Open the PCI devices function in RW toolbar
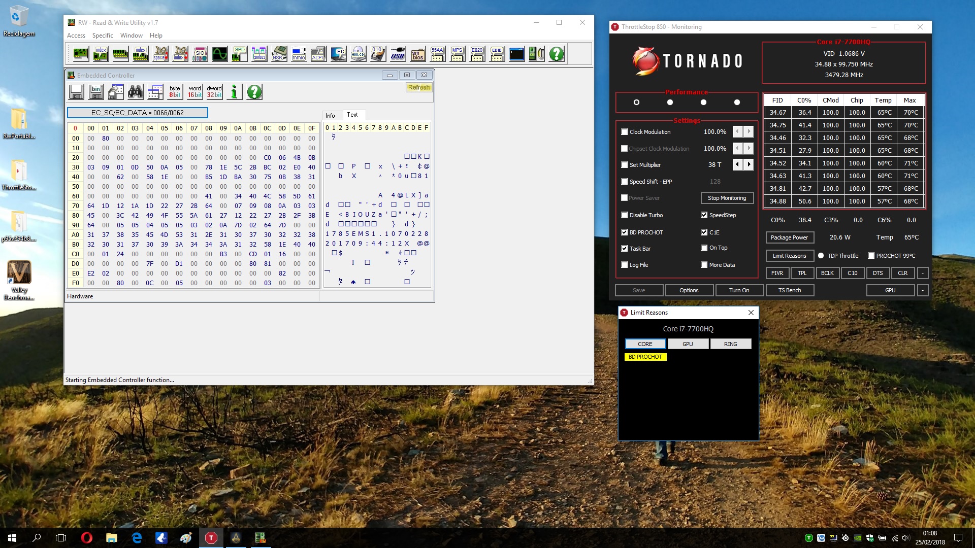Image resolution: width=975 pixels, height=548 pixels. pos(81,53)
